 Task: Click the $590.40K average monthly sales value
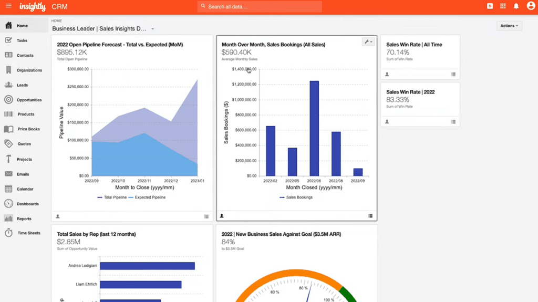tap(236, 52)
